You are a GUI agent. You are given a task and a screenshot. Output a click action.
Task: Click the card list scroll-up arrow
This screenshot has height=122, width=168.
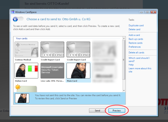(x=124, y=38)
